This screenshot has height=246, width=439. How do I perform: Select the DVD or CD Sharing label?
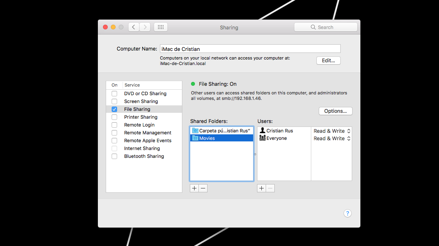[x=145, y=94]
